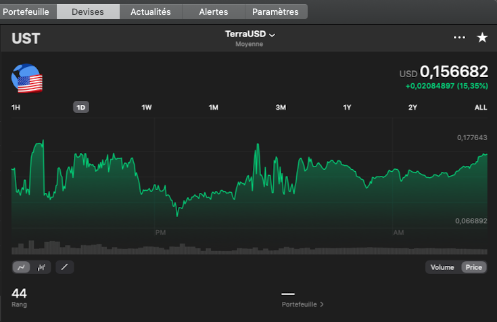Screen dimensions: 497x322
Task: Select the Devises tab
Action: 88,11
